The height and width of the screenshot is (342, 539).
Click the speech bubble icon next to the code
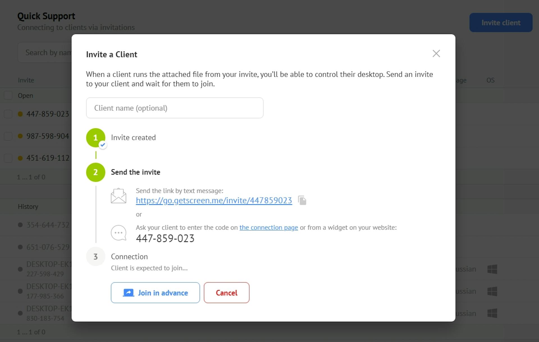(x=118, y=233)
